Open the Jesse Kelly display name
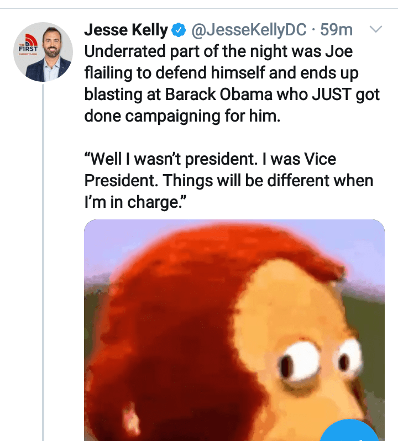 (126, 30)
